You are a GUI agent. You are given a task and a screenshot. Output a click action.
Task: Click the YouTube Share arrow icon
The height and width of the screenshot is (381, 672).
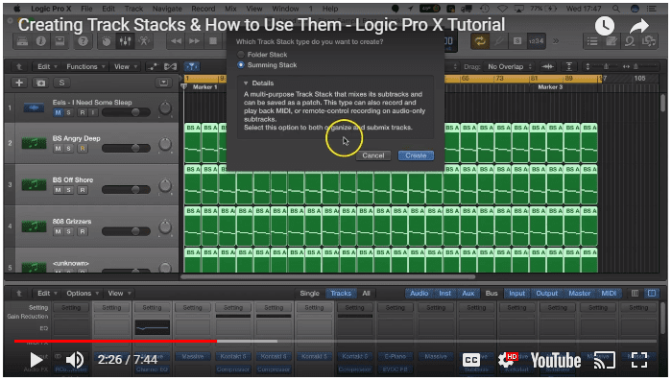[x=639, y=26]
